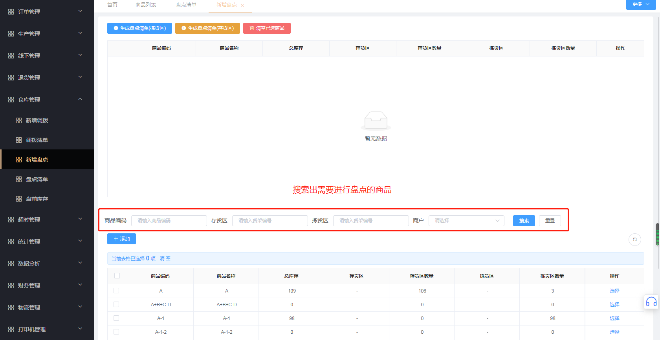
Task: Click the 线下管理 sidebar grid icon
Action: tap(11, 56)
